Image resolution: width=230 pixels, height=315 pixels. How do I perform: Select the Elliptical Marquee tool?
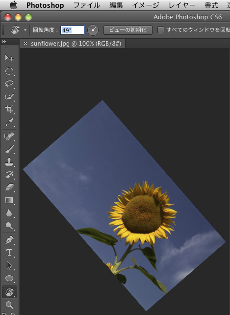tap(9, 71)
